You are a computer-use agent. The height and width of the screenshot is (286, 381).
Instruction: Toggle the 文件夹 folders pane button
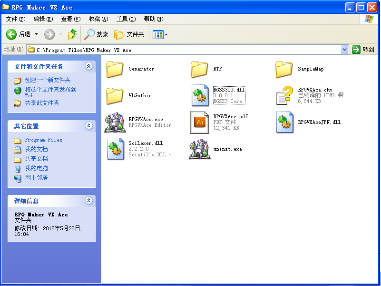tap(129, 34)
